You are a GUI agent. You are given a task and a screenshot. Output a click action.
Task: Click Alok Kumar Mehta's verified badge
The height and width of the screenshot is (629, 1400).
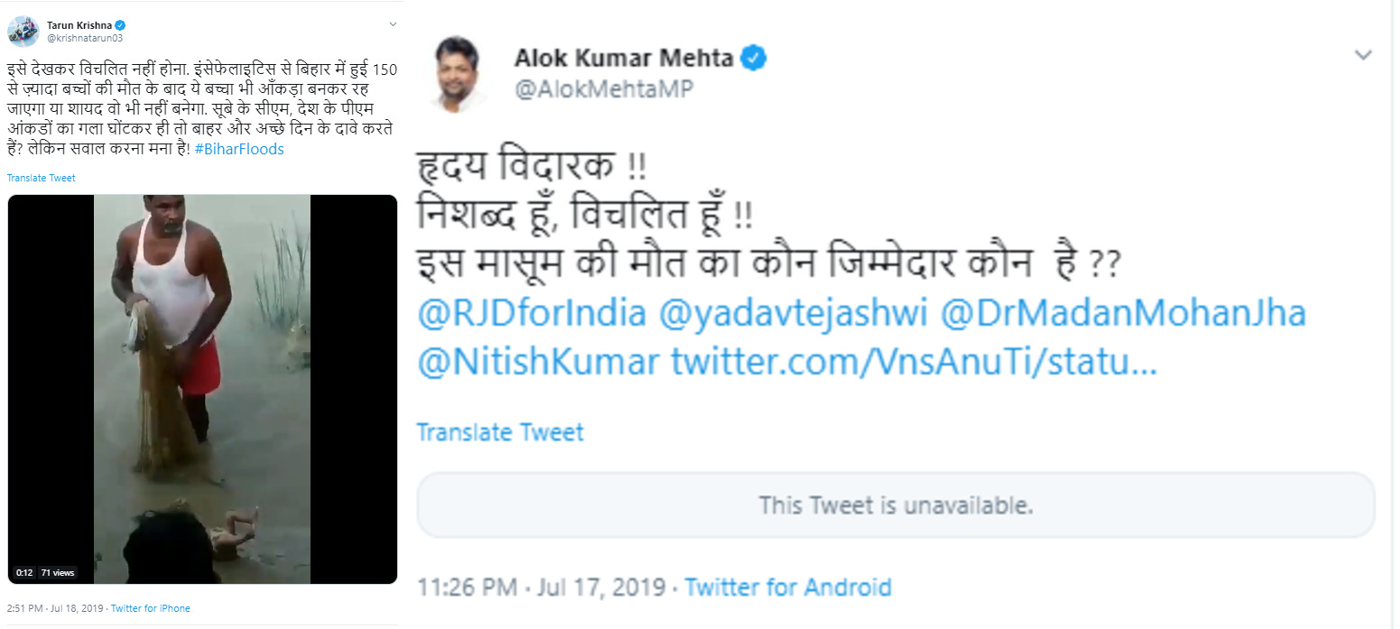coord(754,59)
